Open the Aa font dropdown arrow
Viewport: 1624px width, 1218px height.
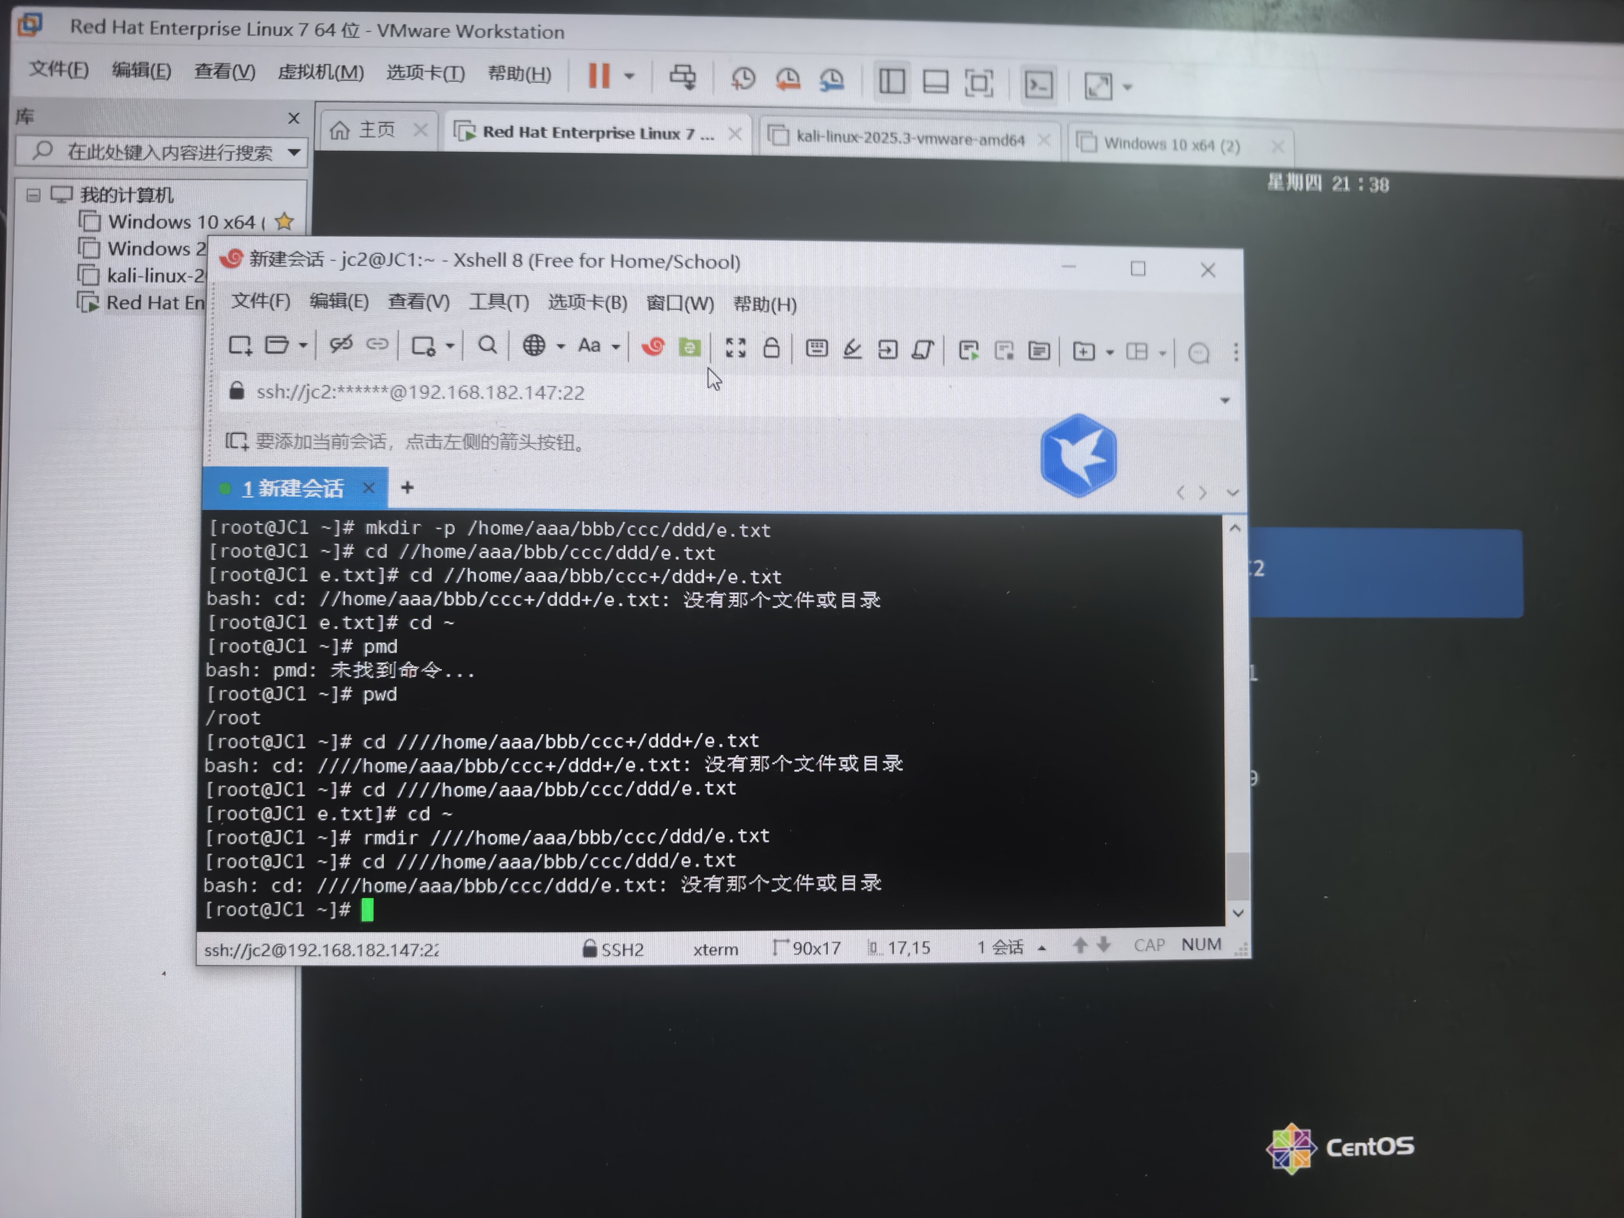(616, 347)
